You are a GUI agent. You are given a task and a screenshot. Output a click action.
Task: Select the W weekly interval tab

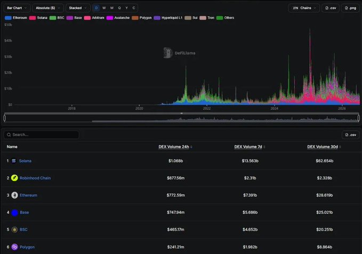tap(104, 8)
